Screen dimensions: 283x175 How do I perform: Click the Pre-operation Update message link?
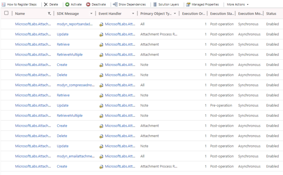[63, 105]
